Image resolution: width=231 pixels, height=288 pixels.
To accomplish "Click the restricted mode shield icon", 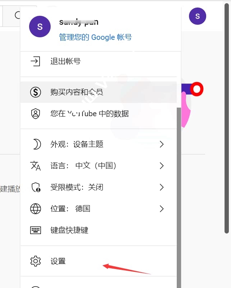I will pos(36,187).
